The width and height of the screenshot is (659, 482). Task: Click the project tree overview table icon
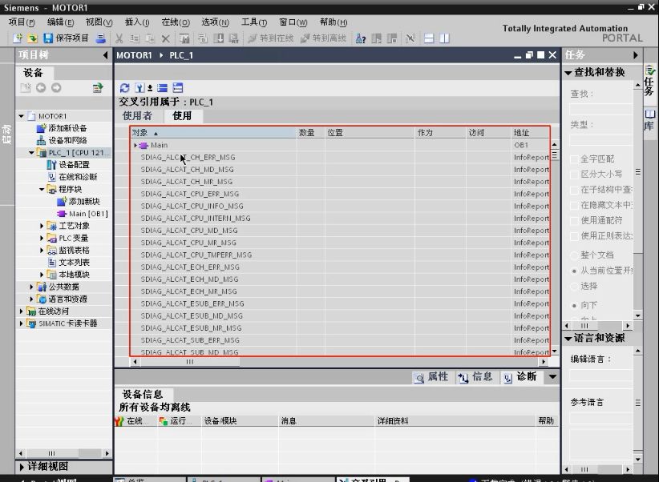click(98, 88)
